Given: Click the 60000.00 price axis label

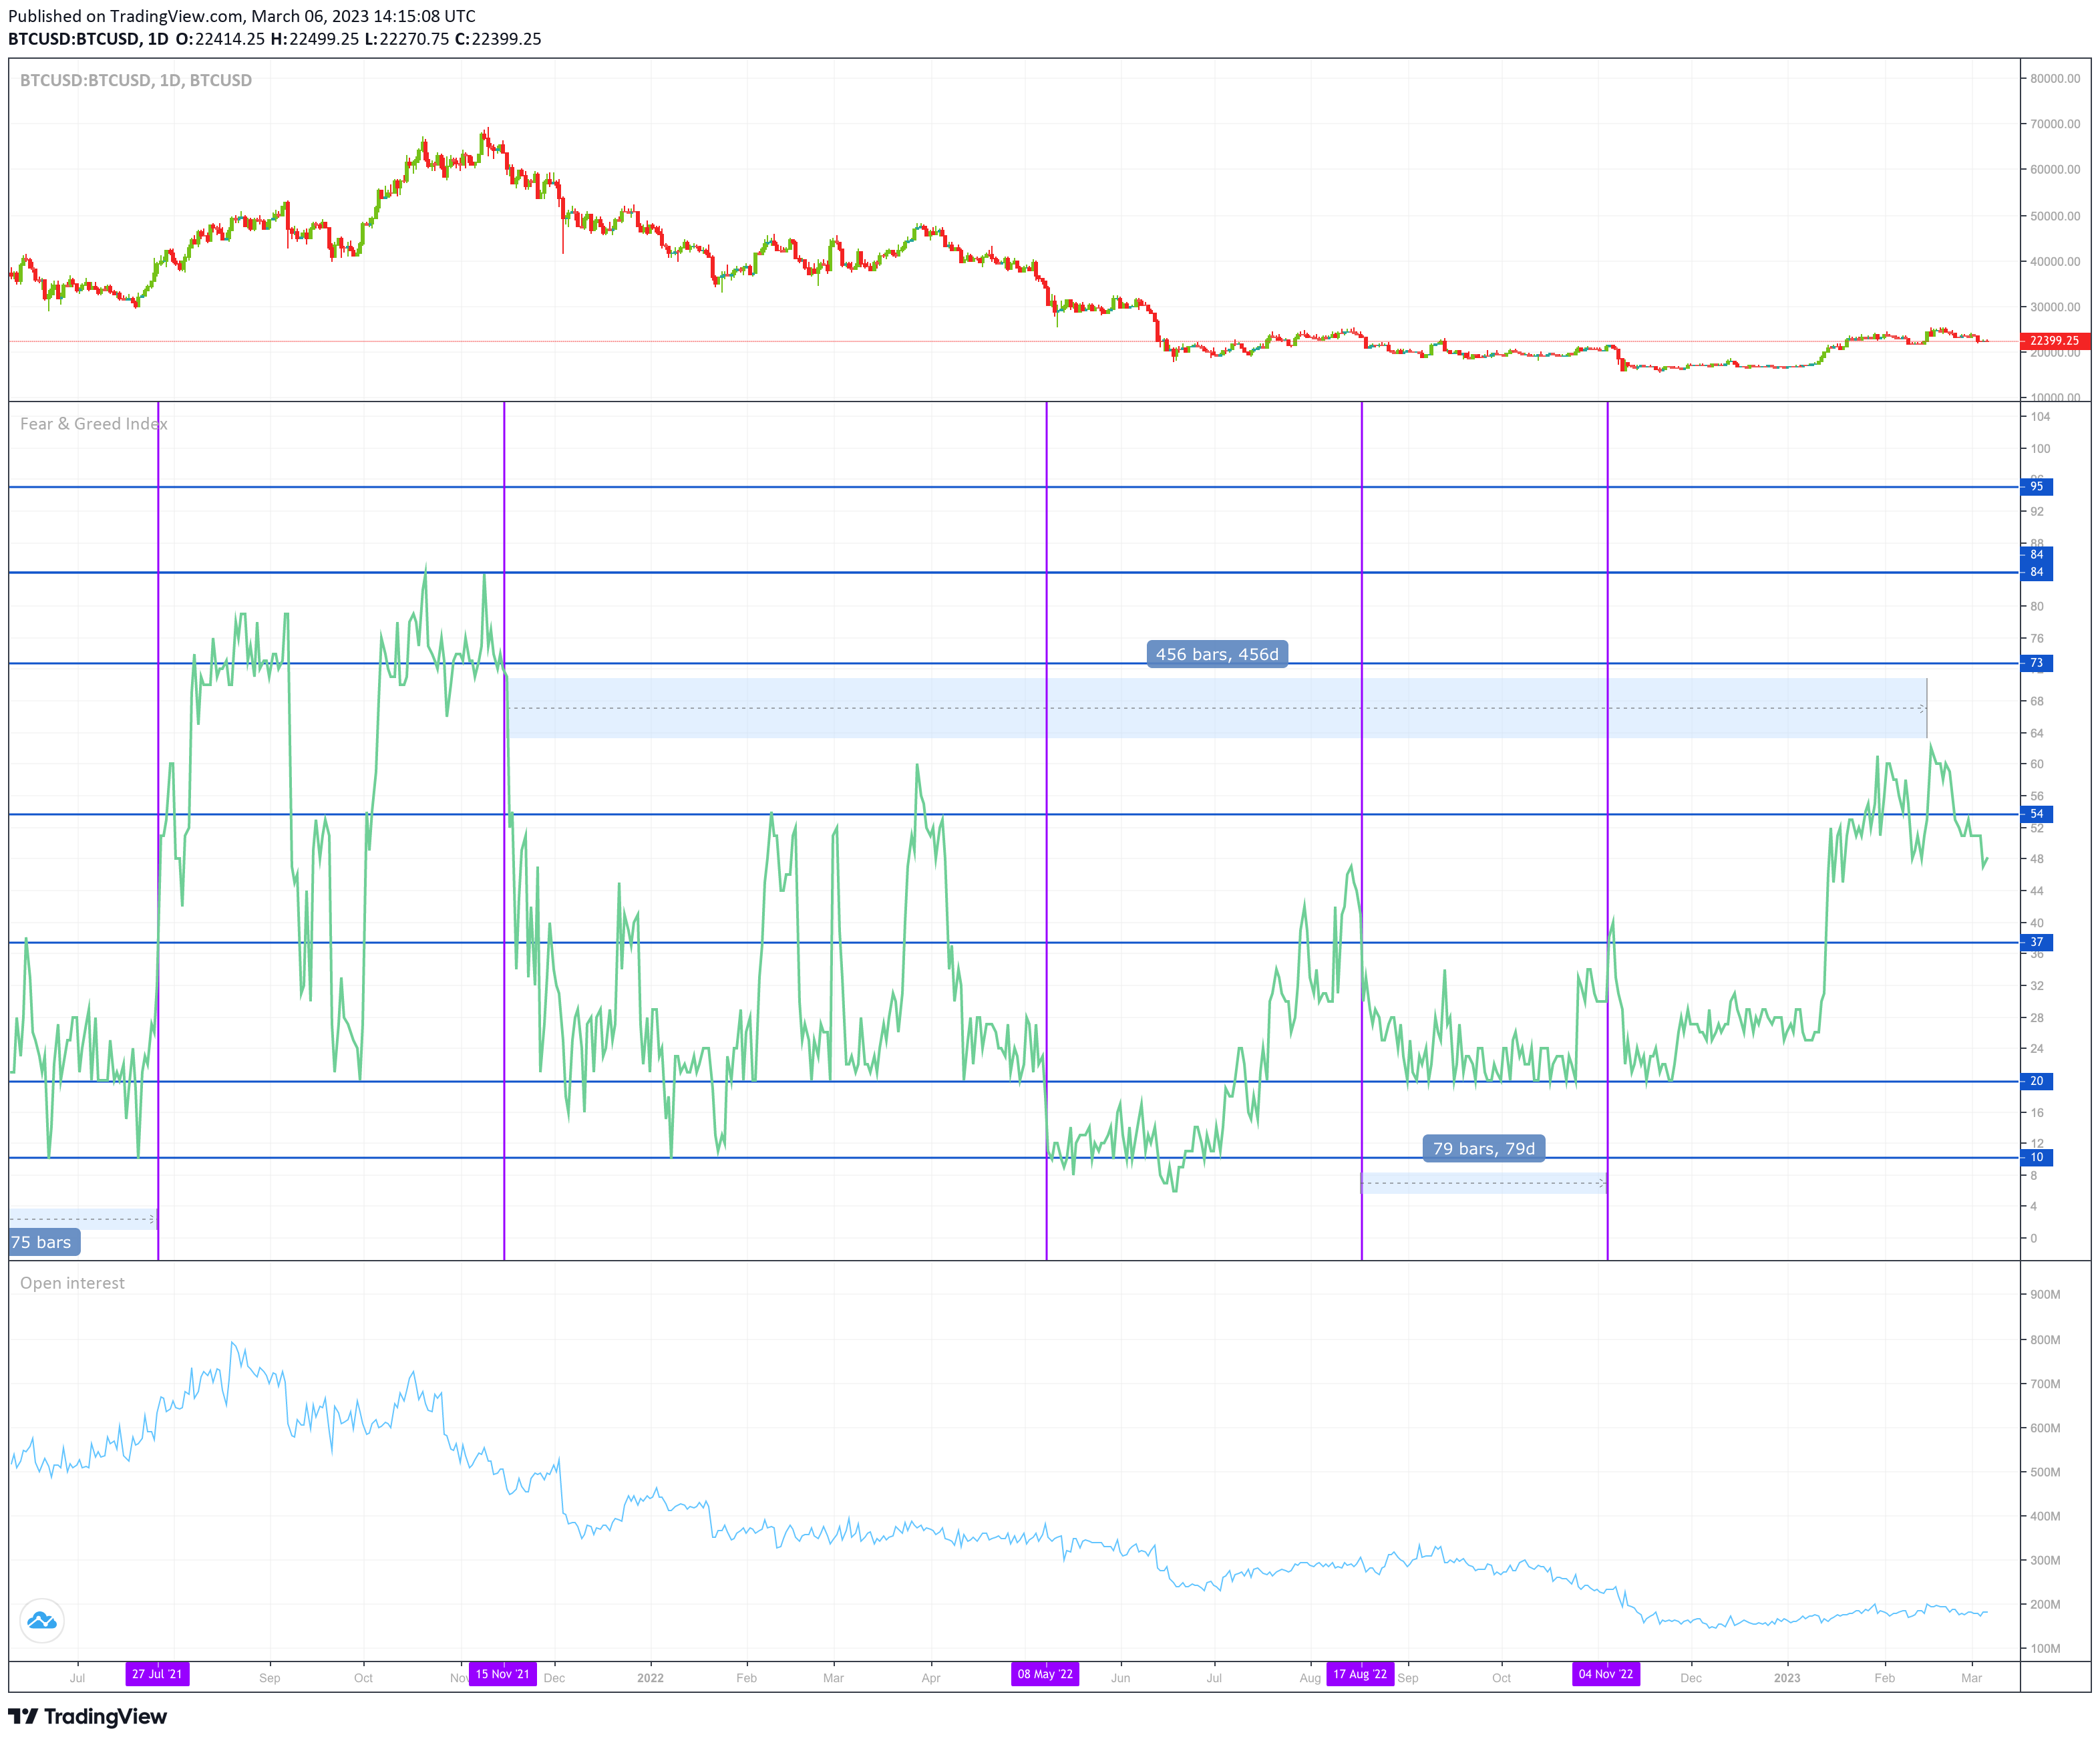Looking at the screenshot, I should [x=2055, y=169].
